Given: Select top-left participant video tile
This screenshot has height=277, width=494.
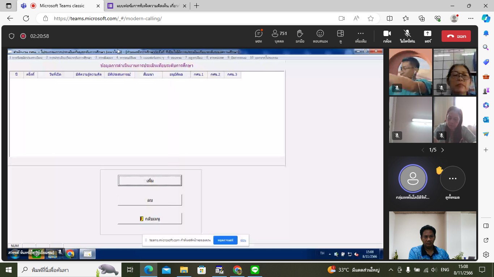Looking at the screenshot, I should pyautogui.click(x=410, y=72).
